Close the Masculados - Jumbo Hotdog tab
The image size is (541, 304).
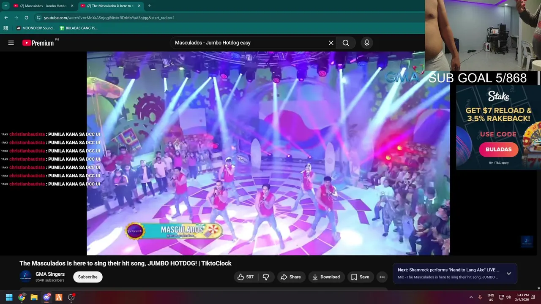72,6
